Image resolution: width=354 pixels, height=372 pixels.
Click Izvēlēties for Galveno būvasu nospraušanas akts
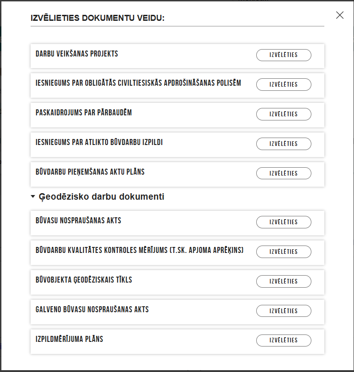(284, 311)
